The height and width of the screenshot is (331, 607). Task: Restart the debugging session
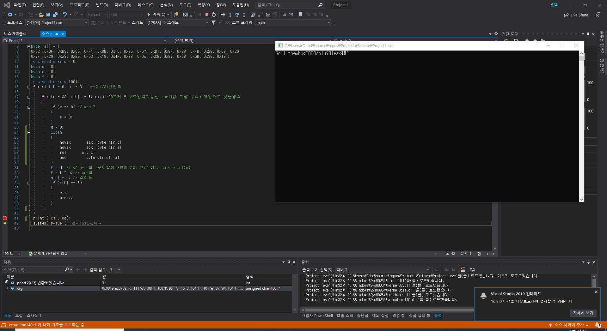(214, 15)
